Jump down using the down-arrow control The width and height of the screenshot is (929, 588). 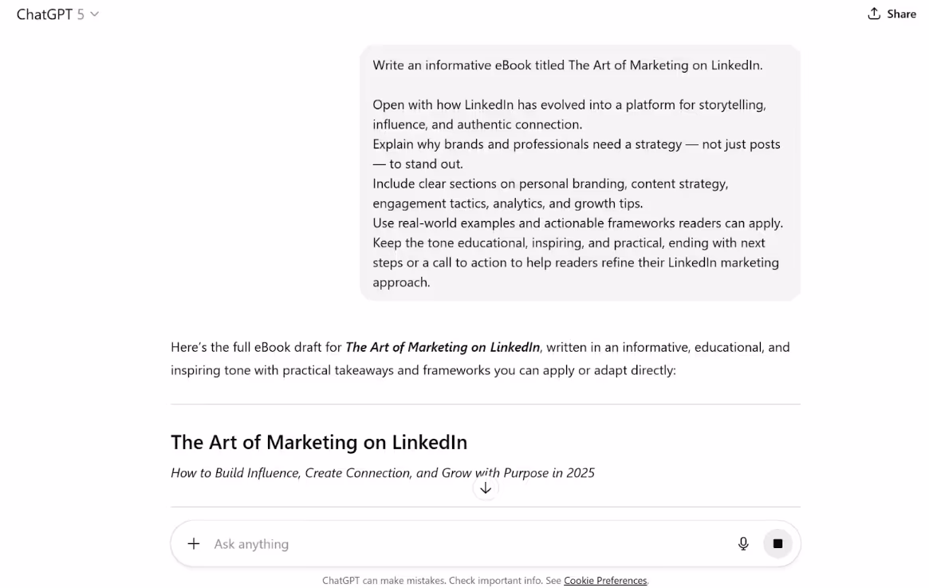(x=486, y=487)
